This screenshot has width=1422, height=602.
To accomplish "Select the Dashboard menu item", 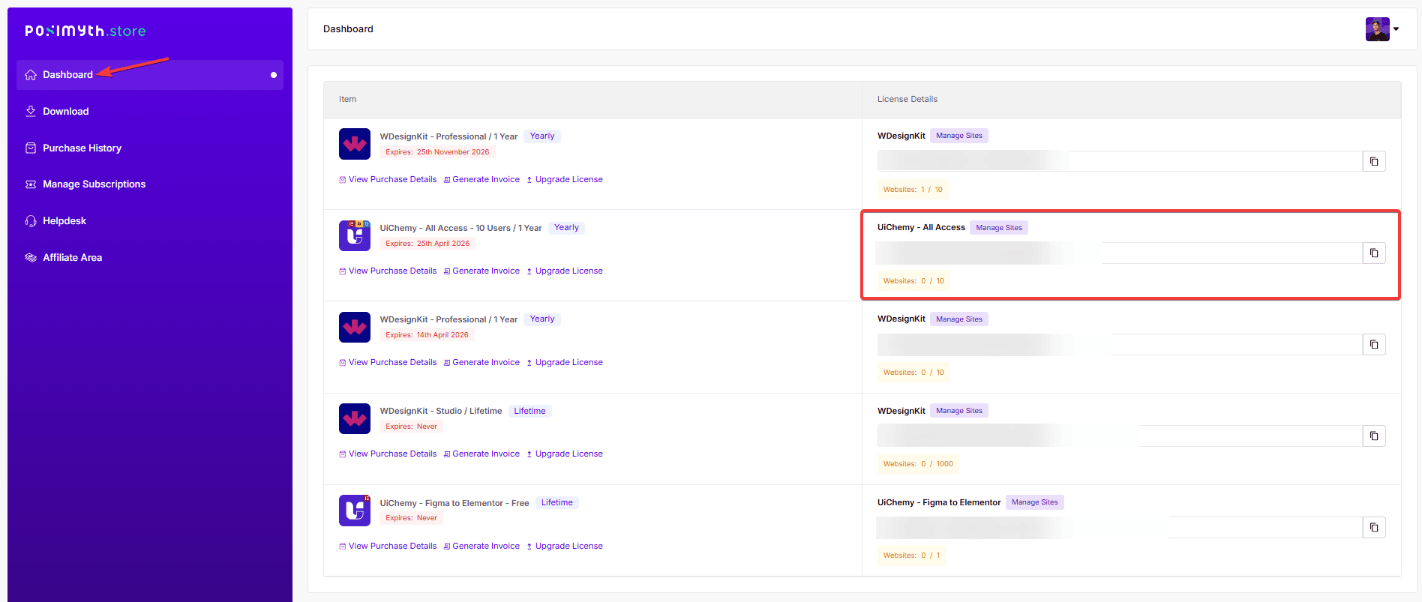I will tap(67, 74).
